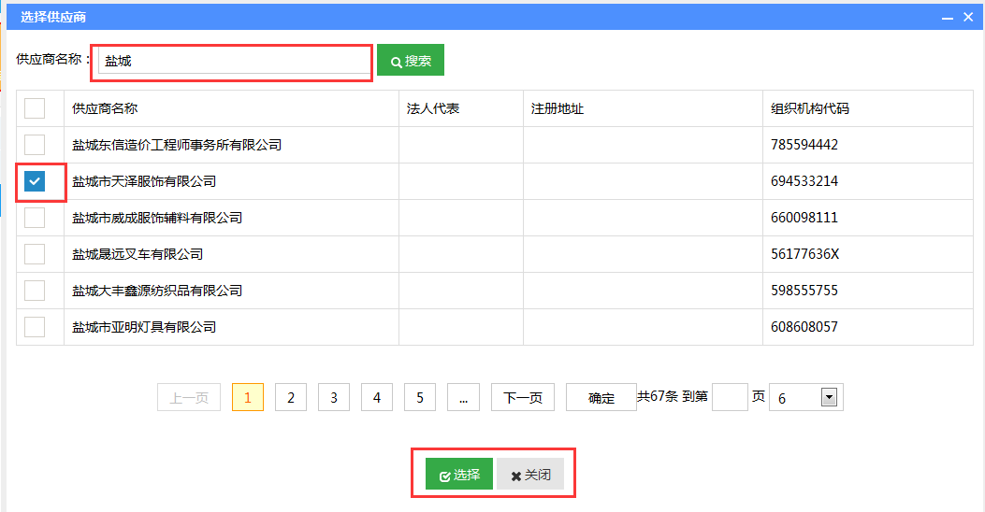The image size is (985, 512).
Task: Focus the 供应商名称 input field containing 盐城
Action: pyautogui.click(x=234, y=61)
